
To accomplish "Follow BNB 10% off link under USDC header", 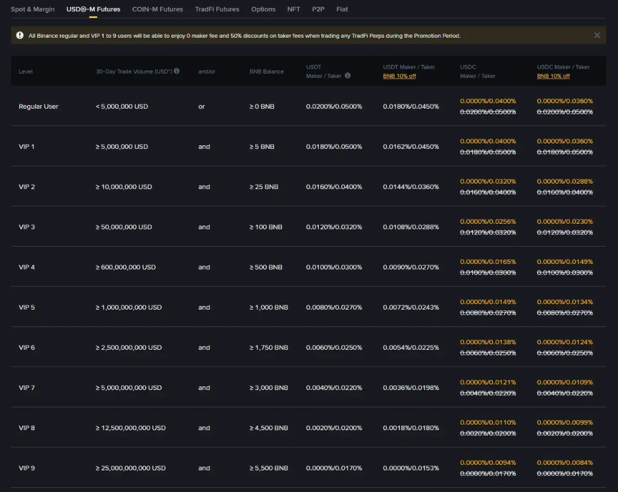I will 553,75.
